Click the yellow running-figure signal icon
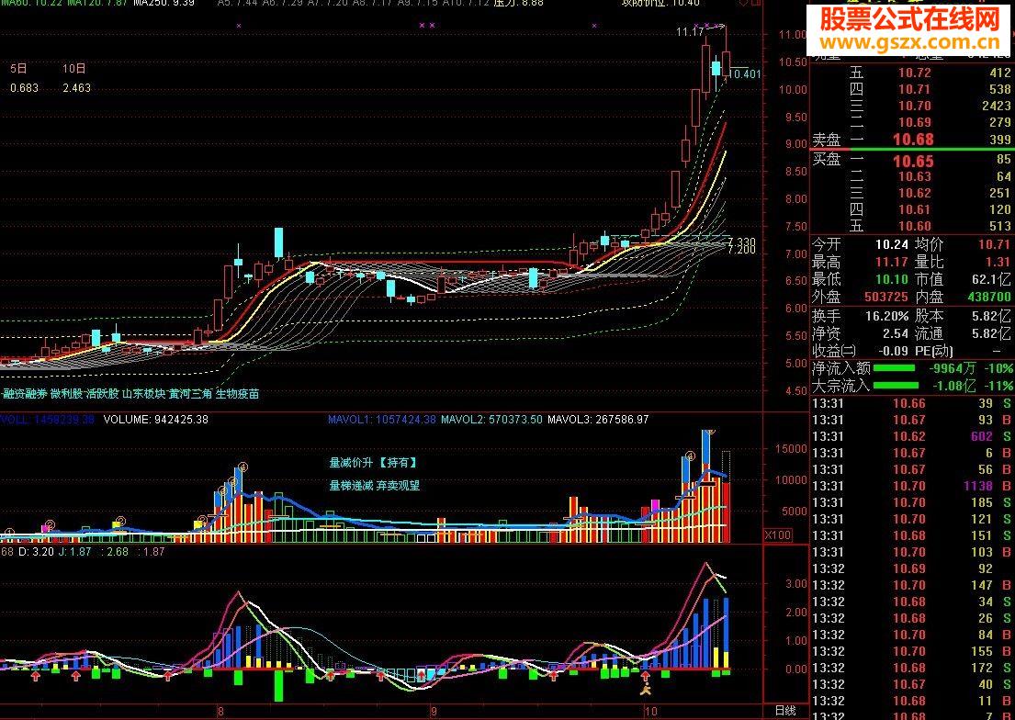This screenshot has height=720, width=1015. 645,690
